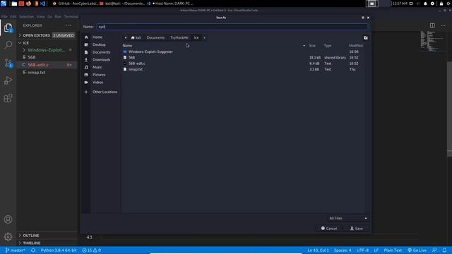Open the Manage gear icon
Image resolution: width=452 pixels, height=254 pixels.
(x=8, y=236)
